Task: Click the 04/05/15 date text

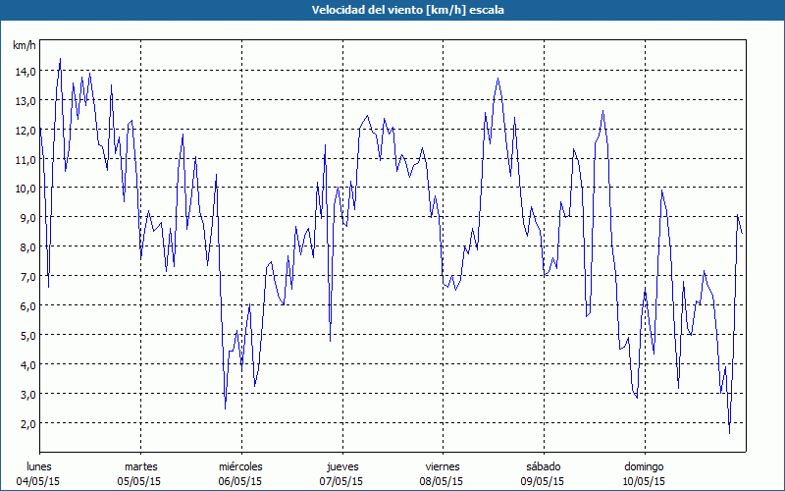Action: (38, 481)
